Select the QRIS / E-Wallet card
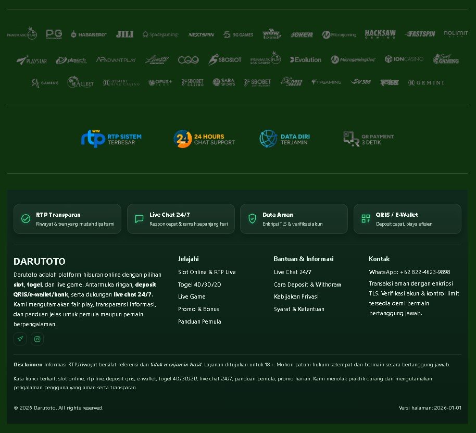The width and height of the screenshot is (476, 433). tap(407, 219)
